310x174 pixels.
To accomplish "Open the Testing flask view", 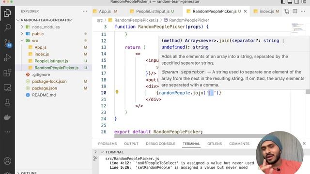I will coord(7,102).
